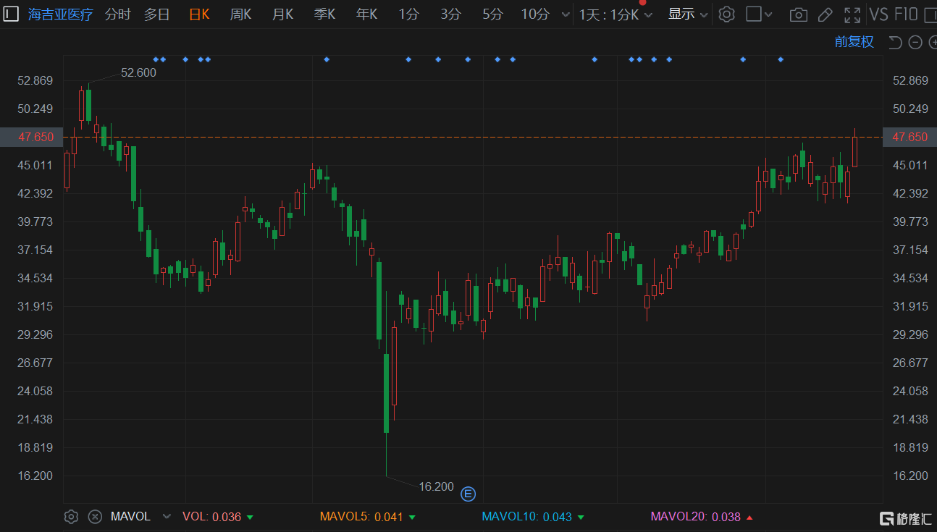Image resolution: width=937 pixels, height=532 pixels.
Task: Toggle the left sidebar panel icon
Action: (12, 14)
